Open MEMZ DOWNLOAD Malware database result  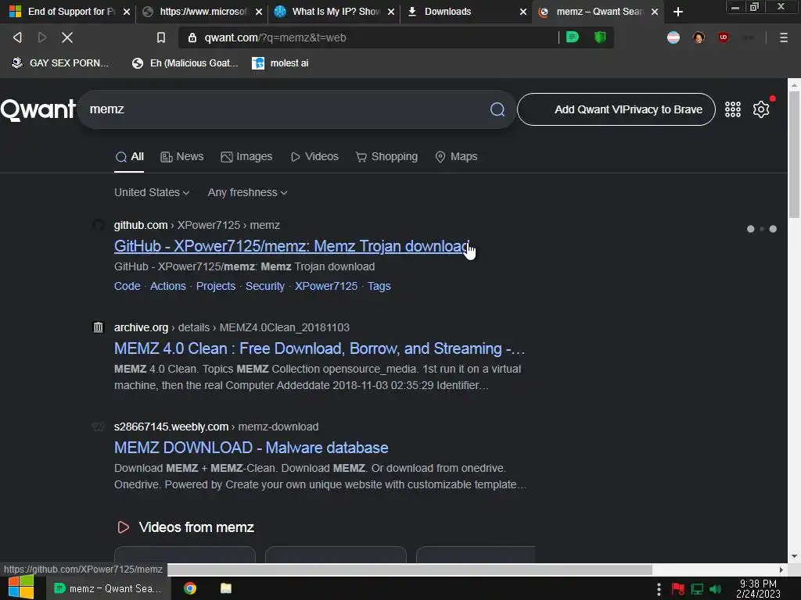pyautogui.click(x=251, y=448)
